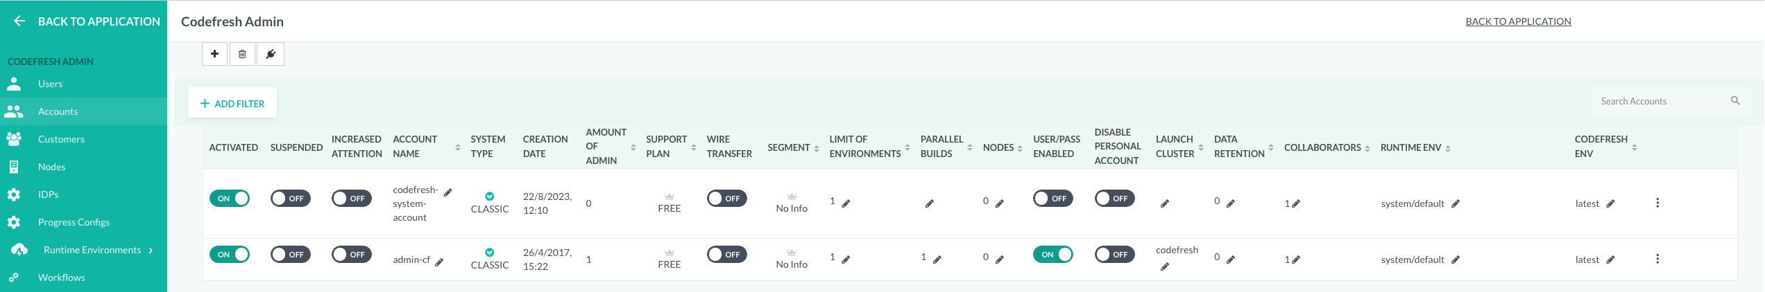Click the plus icon to add account

(215, 54)
